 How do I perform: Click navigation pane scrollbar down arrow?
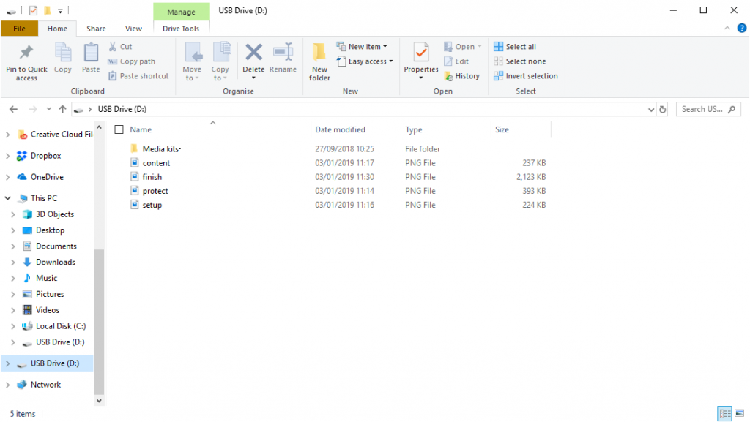(x=99, y=401)
